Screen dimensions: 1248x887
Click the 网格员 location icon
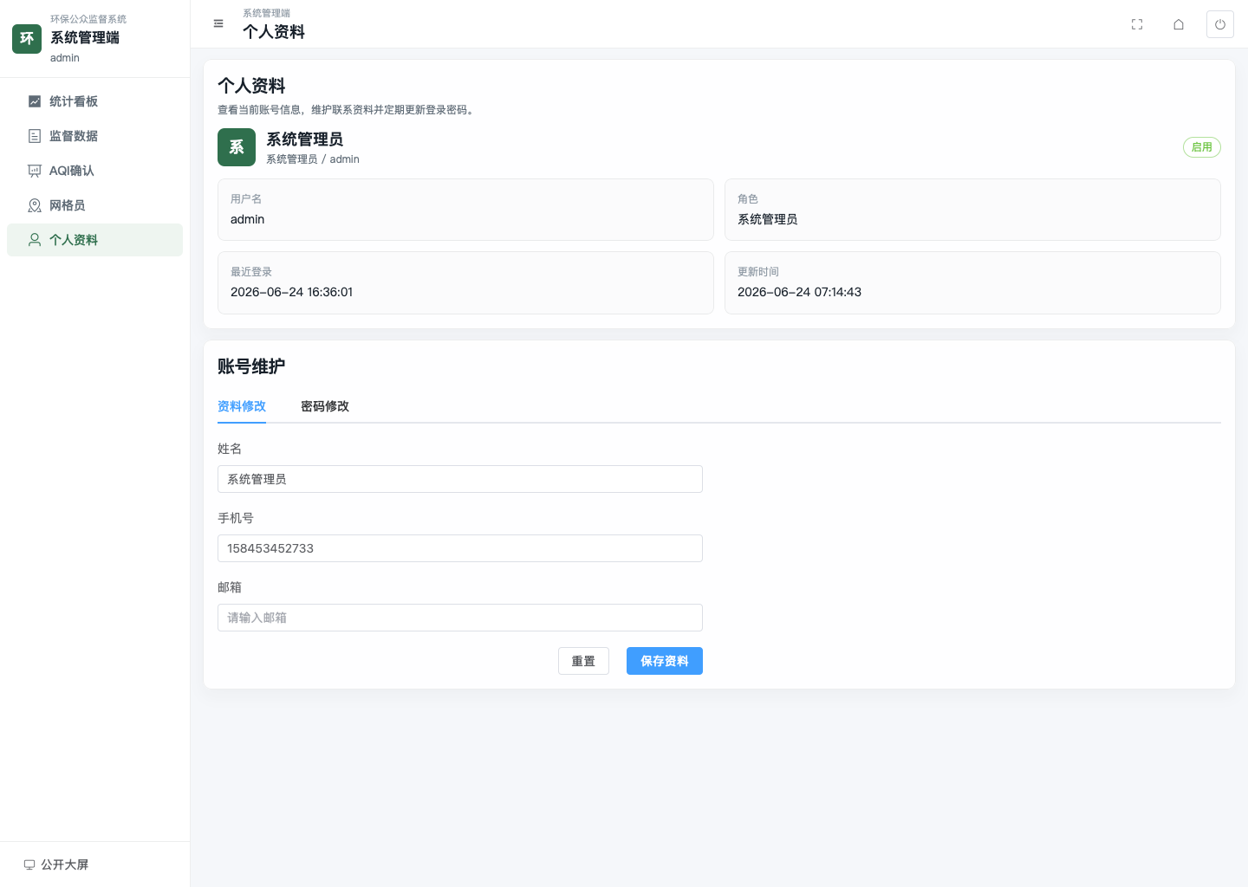(35, 205)
